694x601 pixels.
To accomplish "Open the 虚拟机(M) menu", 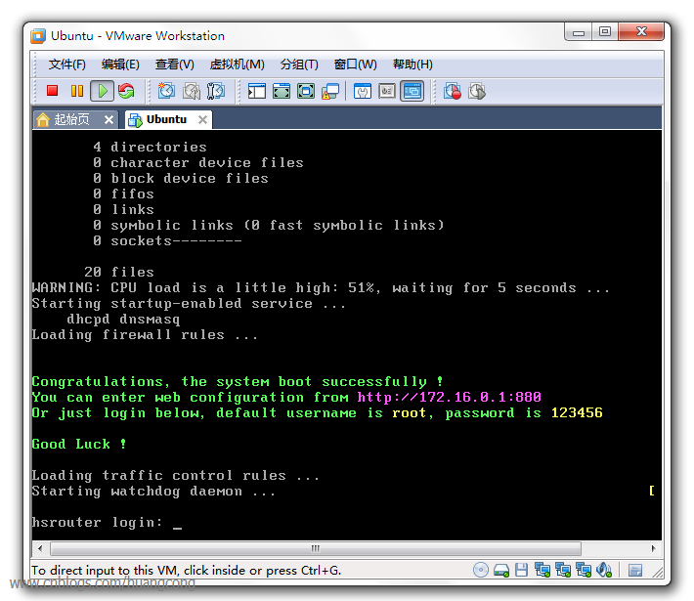I will pyautogui.click(x=237, y=64).
